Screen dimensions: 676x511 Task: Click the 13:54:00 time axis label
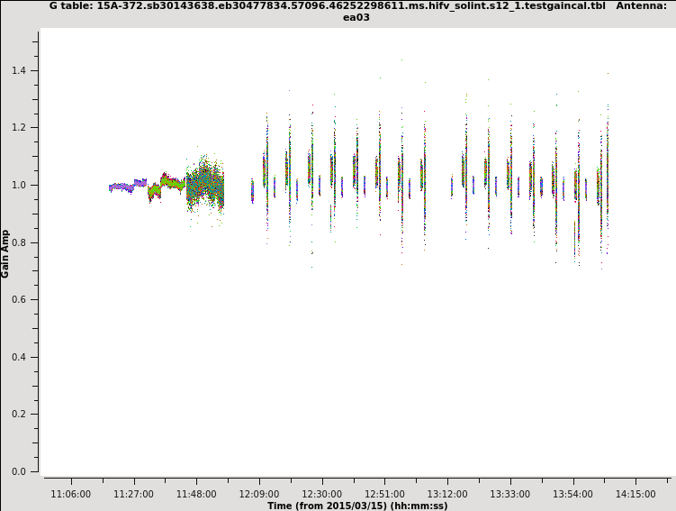click(572, 494)
